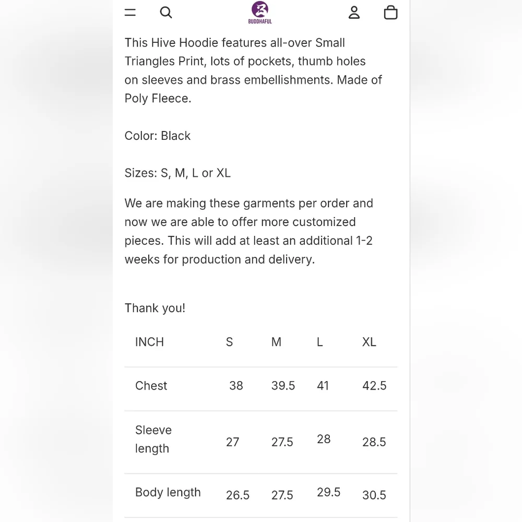Image resolution: width=522 pixels, height=522 pixels.
Task: Click the Sizes: S, M, L or XL line
Action: click(x=177, y=173)
